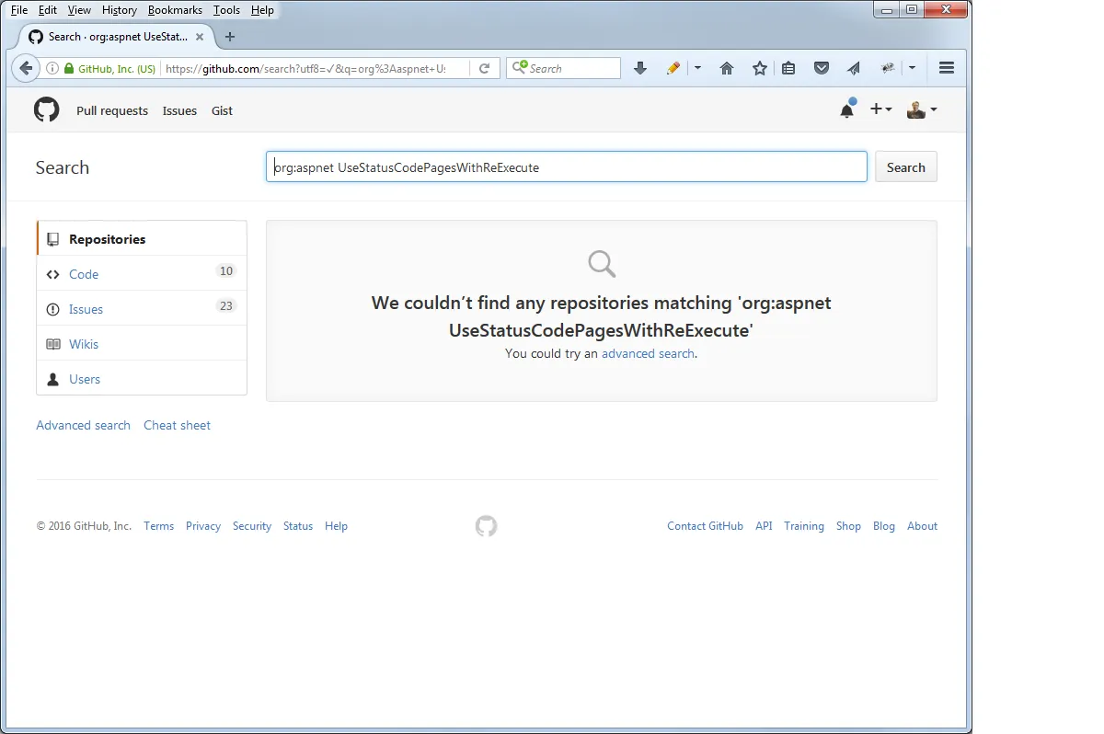1104x734 pixels.
Task: Focus the browser URL address bar
Action: pyautogui.click(x=315, y=68)
